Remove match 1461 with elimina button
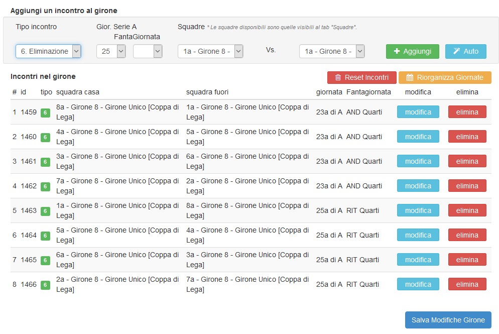 click(x=467, y=161)
